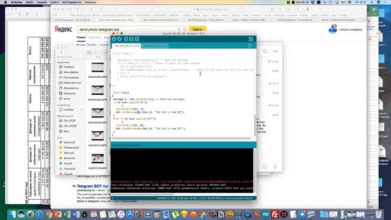Click the Finder back arrow
This screenshot has height=220, width=391.
tap(62, 53)
